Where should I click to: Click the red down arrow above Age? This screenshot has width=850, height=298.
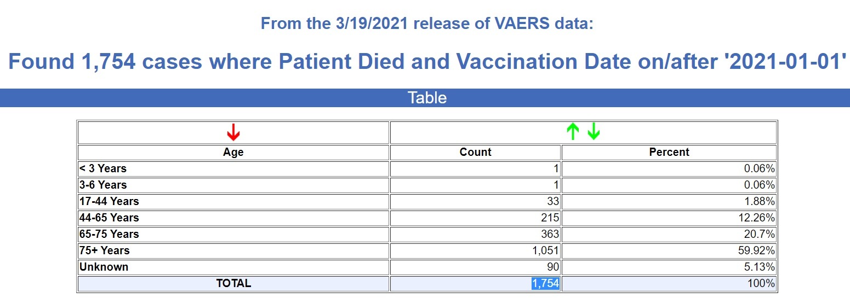(233, 132)
